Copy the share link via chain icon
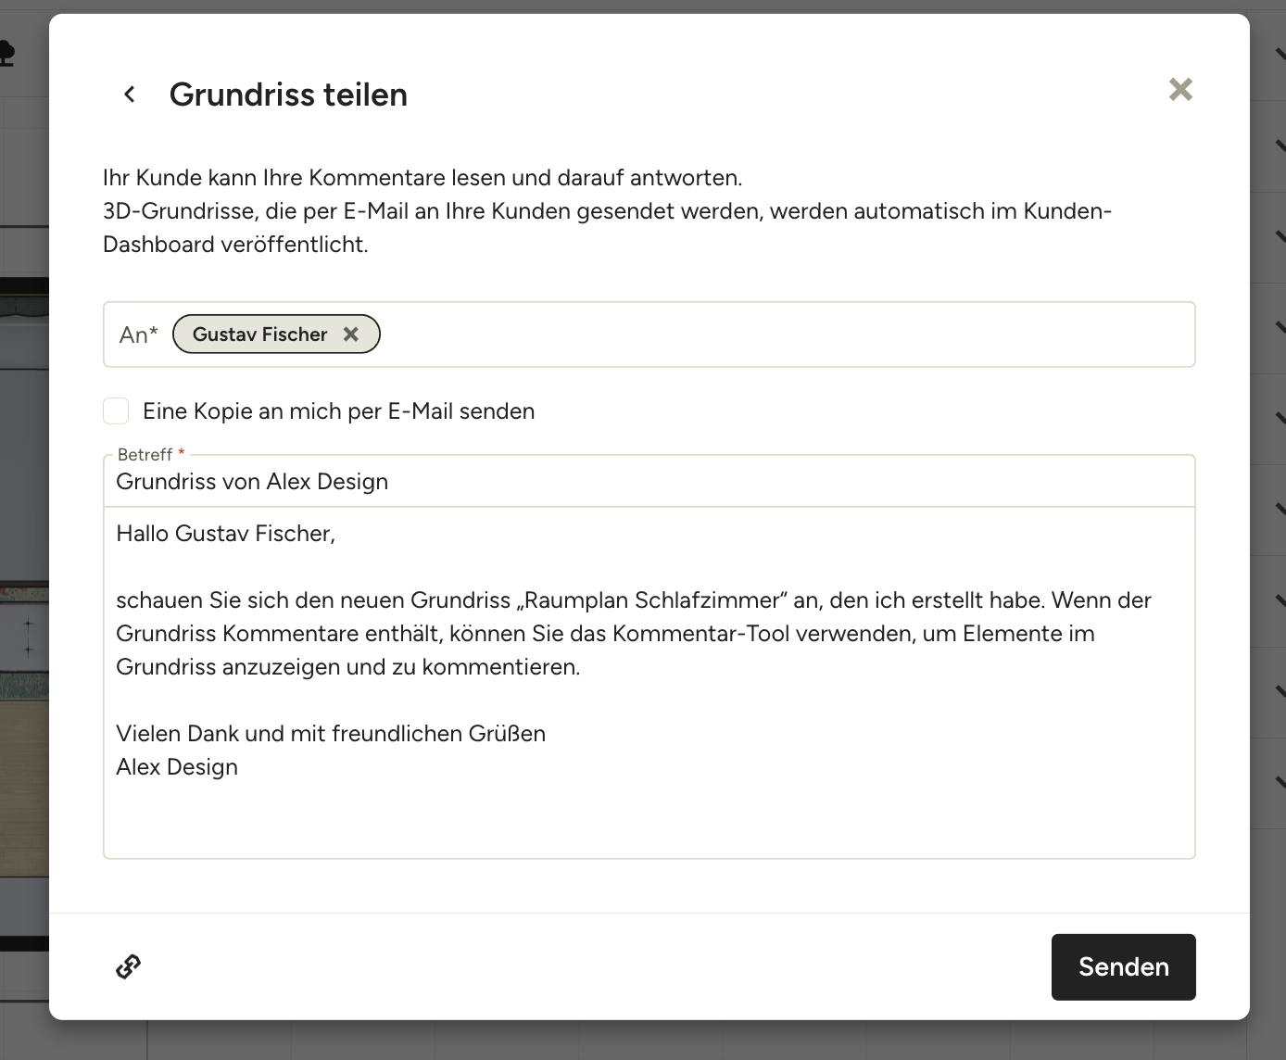Image resolution: width=1286 pixels, height=1060 pixels. click(x=128, y=966)
